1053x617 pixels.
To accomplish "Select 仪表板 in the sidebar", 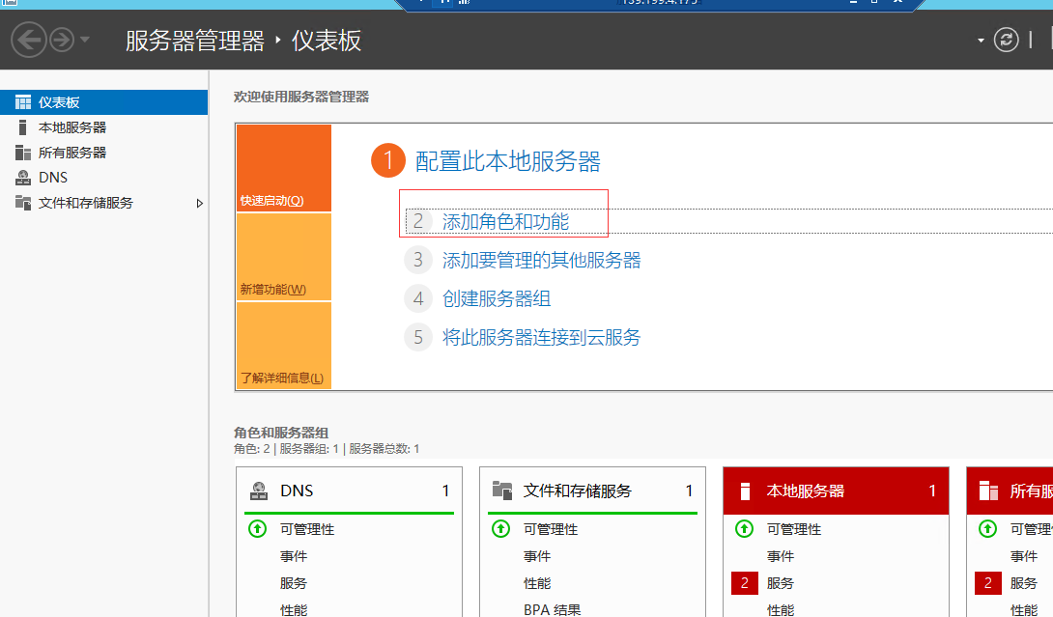I will (103, 102).
